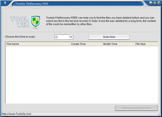The image size is (162, 117).
Task: Sort by Modify Time column header
Action: tap(118, 44)
